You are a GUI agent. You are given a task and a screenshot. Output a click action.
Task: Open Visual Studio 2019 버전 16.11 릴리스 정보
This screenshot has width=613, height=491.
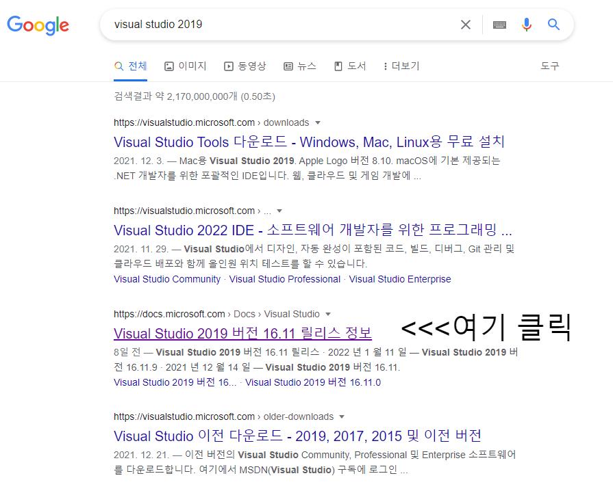click(x=242, y=333)
